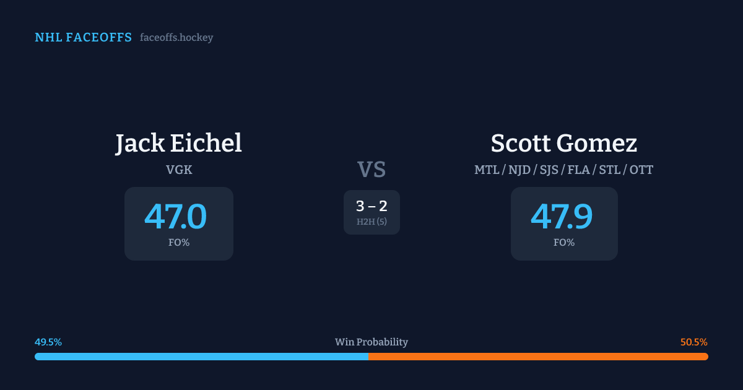The image size is (743, 390).
Task: Click the orange segment of probability bar
Action: [539, 357]
